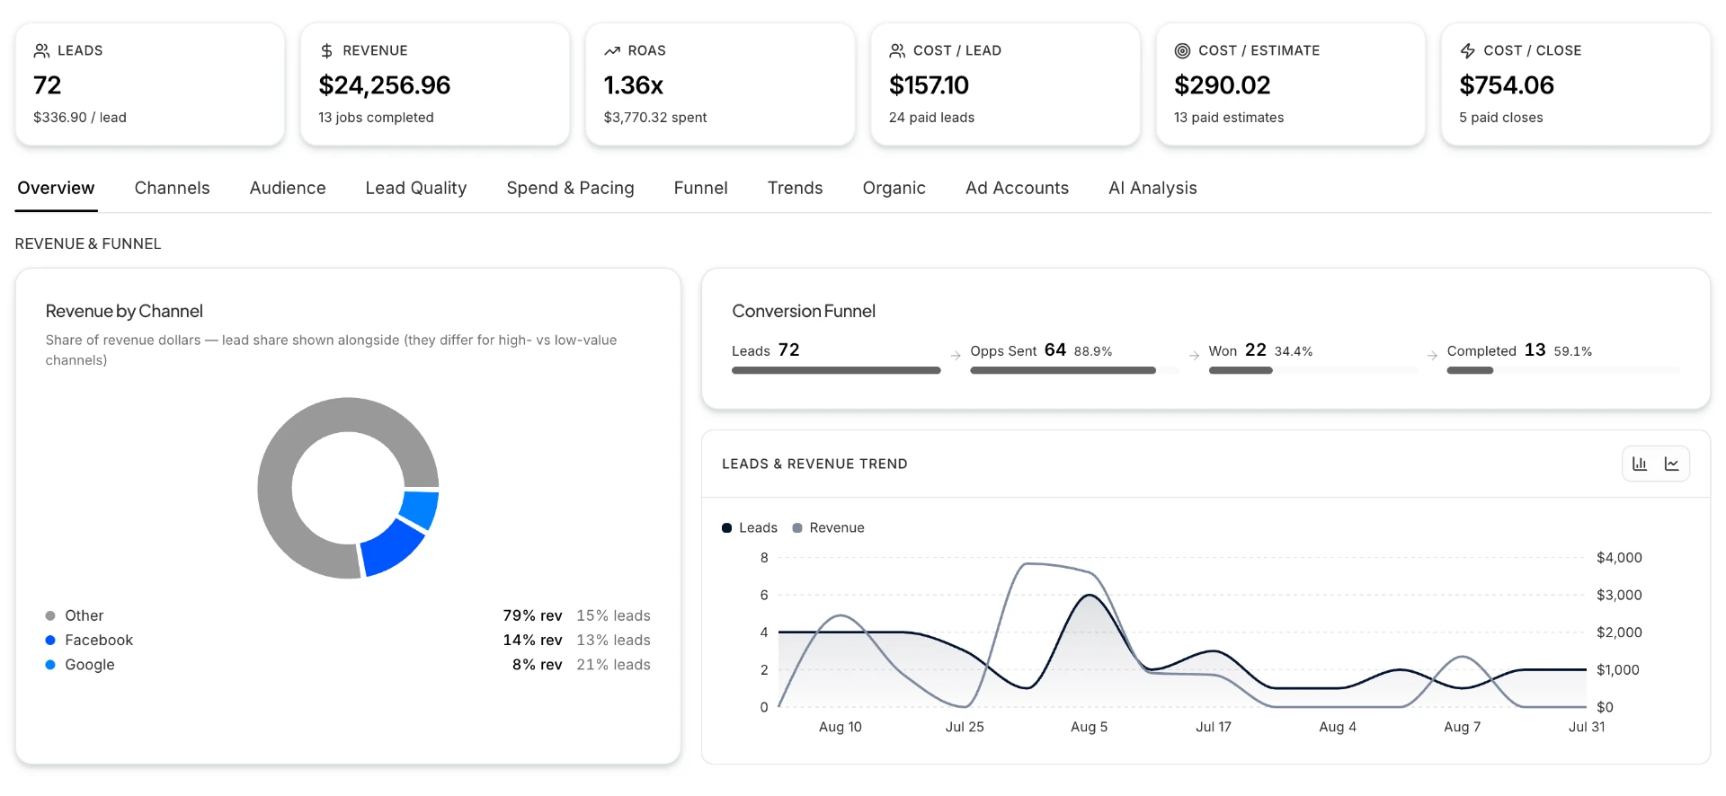1726x796 pixels.
Task: Toggle the Leads series legend
Action: tap(750, 527)
